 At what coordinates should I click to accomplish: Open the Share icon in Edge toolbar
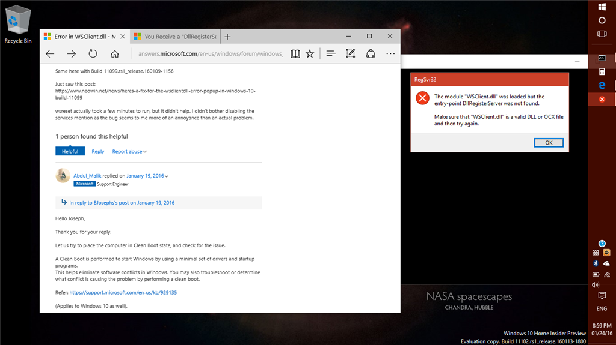pyautogui.click(x=371, y=54)
